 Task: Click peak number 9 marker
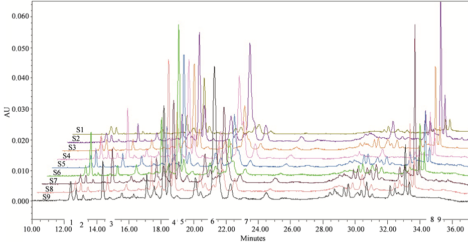[x=439, y=219]
